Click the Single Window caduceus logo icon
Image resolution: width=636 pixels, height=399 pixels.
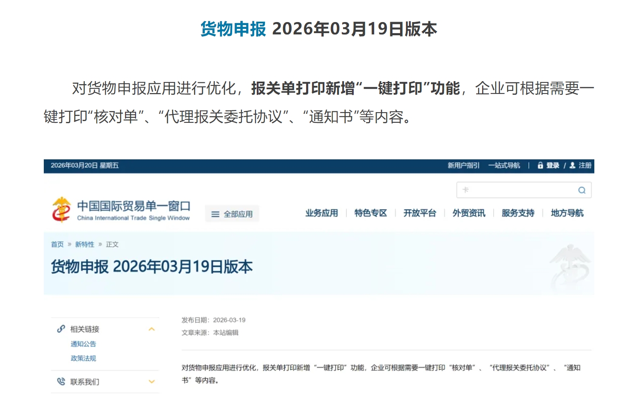(x=62, y=209)
